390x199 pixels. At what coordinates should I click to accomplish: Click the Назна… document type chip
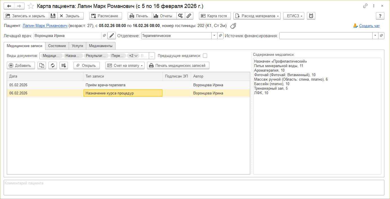coord(73,56)
